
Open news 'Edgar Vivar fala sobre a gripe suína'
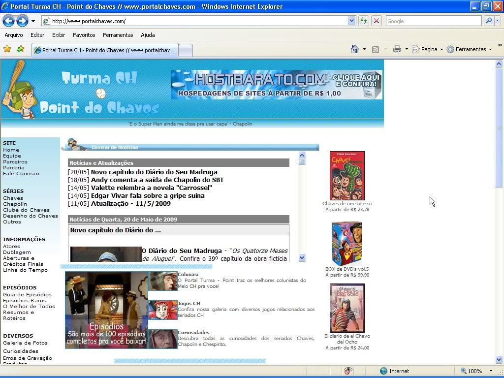point(148,196)
